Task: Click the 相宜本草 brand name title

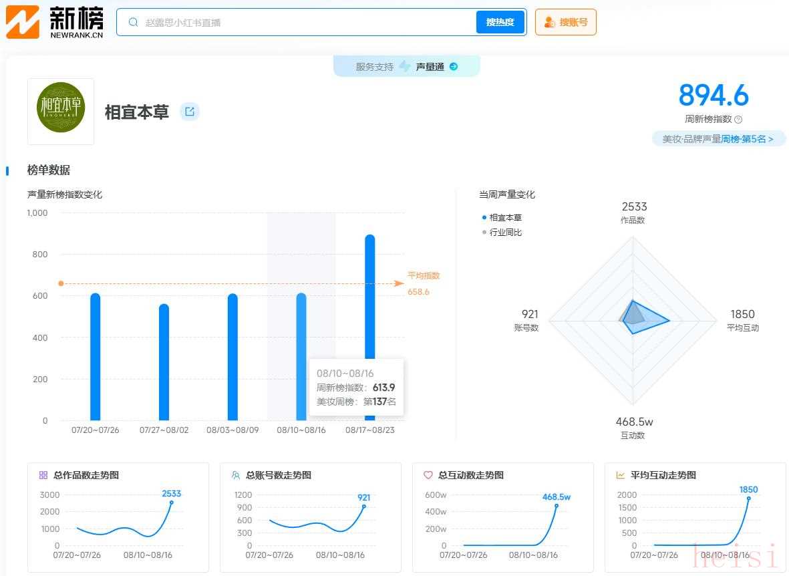Action: pos(137,112)
